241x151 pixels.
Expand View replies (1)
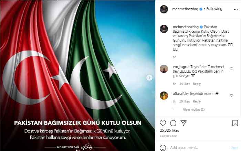click(x=193, y=109)
